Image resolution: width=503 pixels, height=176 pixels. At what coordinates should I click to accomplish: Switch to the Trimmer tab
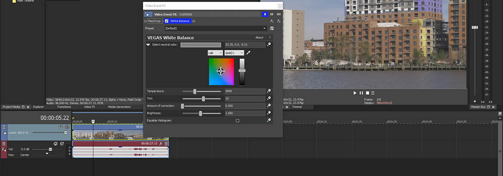pyautogui.click(x=297, y=107)
